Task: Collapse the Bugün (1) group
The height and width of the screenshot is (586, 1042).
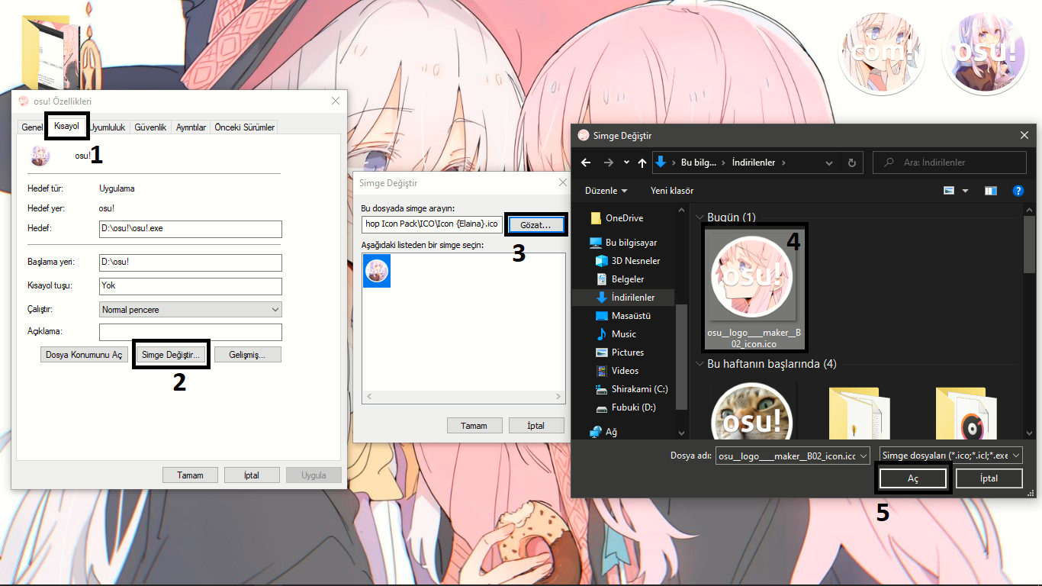Action: point(701,217)
